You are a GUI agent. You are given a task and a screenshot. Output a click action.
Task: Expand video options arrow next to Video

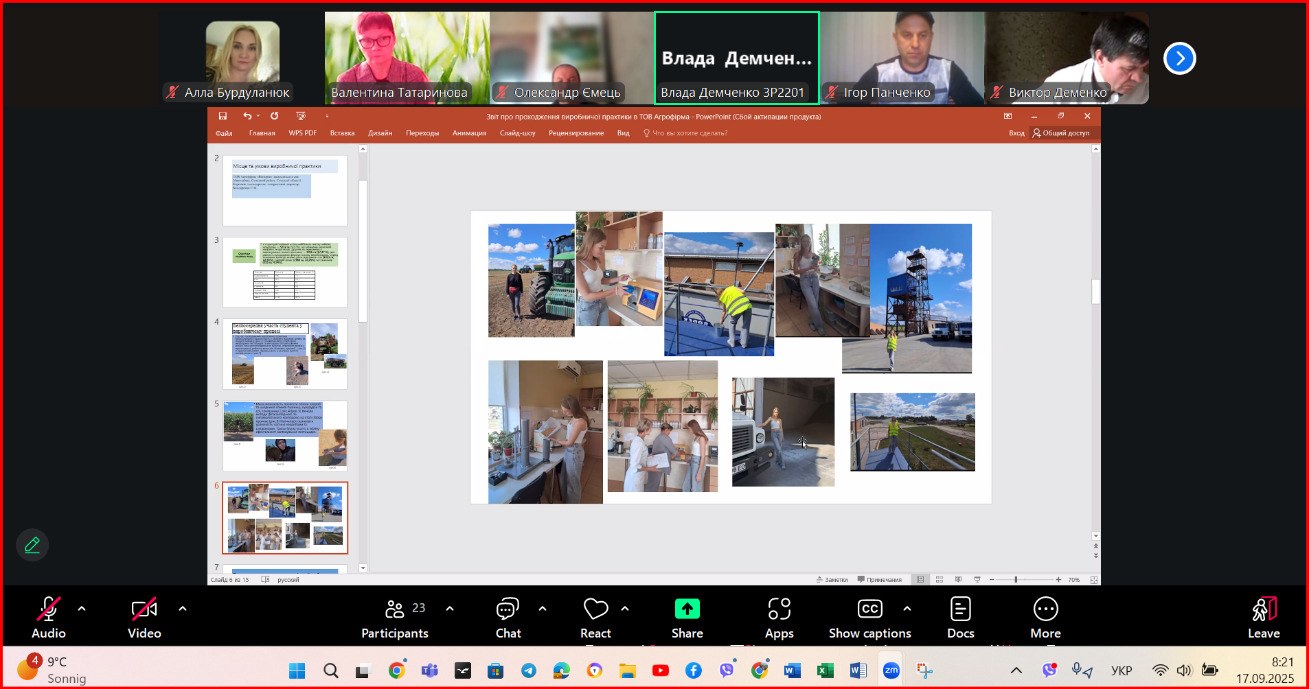tap(183, 608)
